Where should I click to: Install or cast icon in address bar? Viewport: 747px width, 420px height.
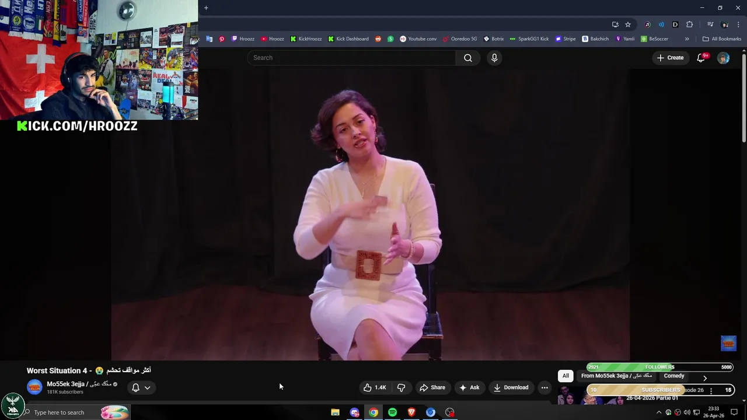click(615, 24)
